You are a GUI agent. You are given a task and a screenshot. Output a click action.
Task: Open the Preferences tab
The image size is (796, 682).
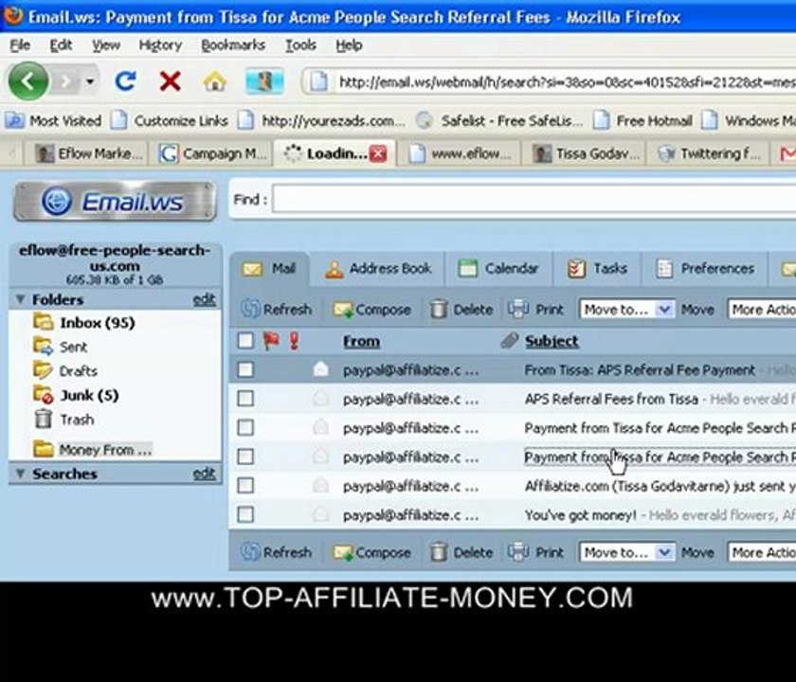pos(705,268)
